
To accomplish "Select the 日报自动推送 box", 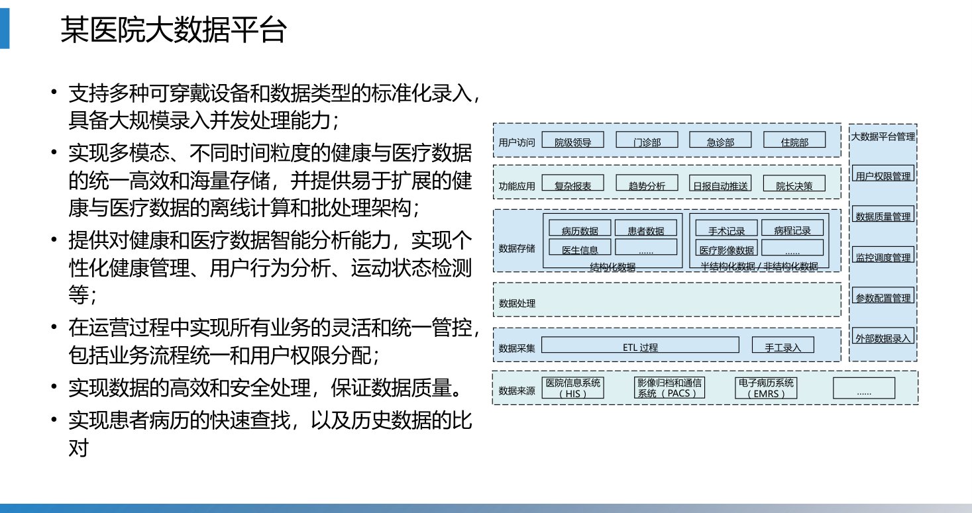I will (x=720, y=183).
